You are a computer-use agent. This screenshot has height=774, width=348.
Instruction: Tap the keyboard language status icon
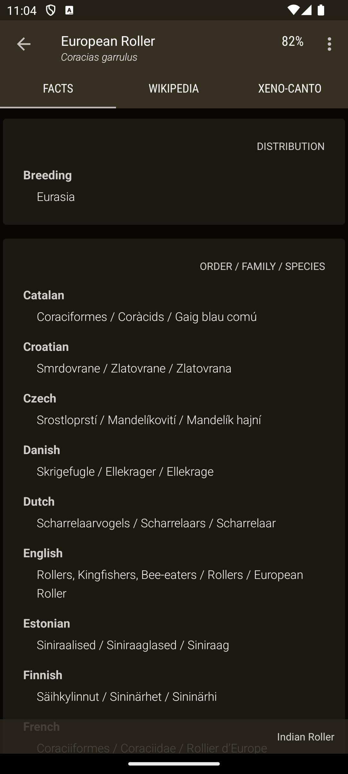tap(69, 11)
